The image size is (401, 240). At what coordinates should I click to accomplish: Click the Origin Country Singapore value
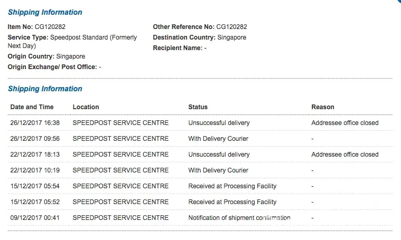point(70,56)
